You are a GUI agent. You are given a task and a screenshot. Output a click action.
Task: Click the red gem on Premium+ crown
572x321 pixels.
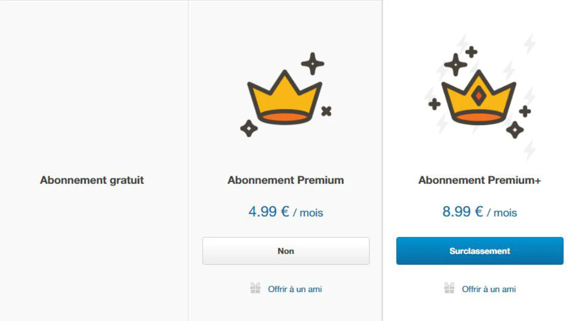point(479,97)
